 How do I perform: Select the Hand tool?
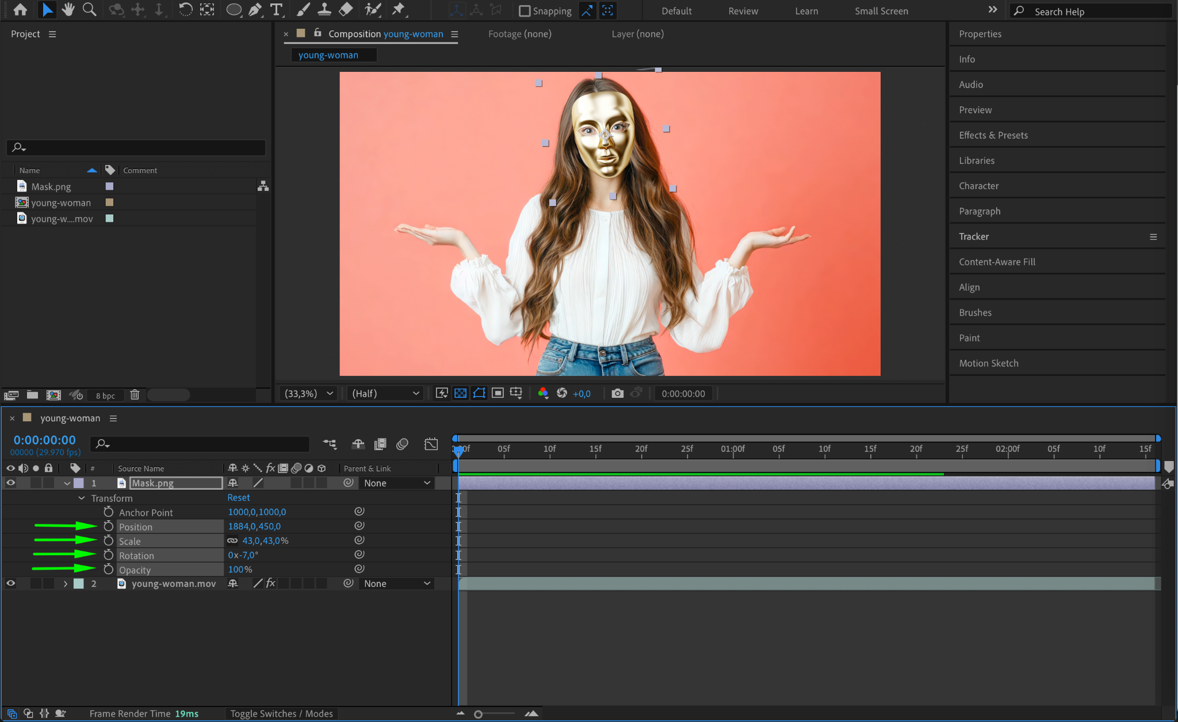click(x=68, y=10)
